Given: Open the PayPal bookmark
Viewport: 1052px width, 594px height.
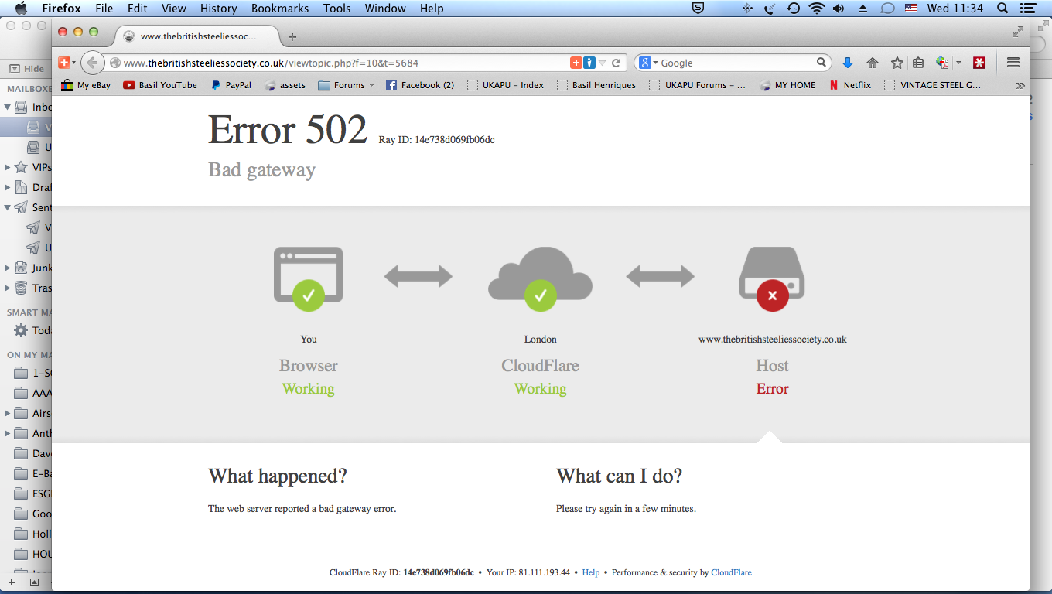Looking at the screenshot, I should click(231, 85).
